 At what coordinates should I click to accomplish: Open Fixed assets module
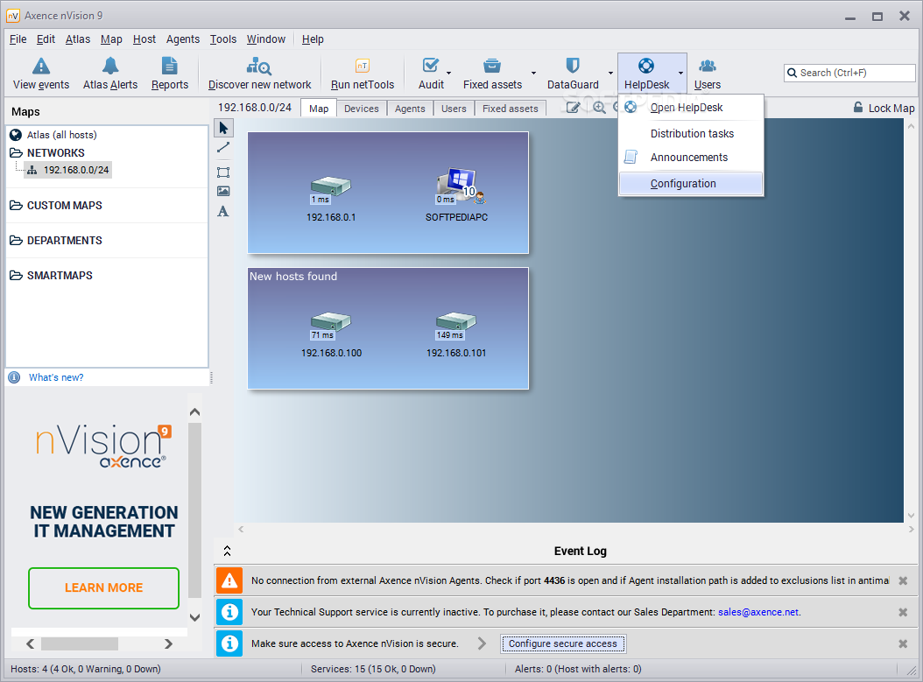(x=493, y=74)
